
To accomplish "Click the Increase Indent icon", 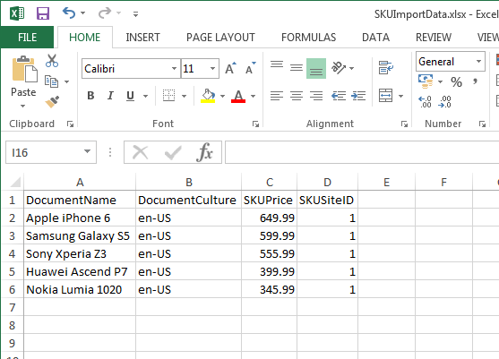I will click(x=358, y=96).
